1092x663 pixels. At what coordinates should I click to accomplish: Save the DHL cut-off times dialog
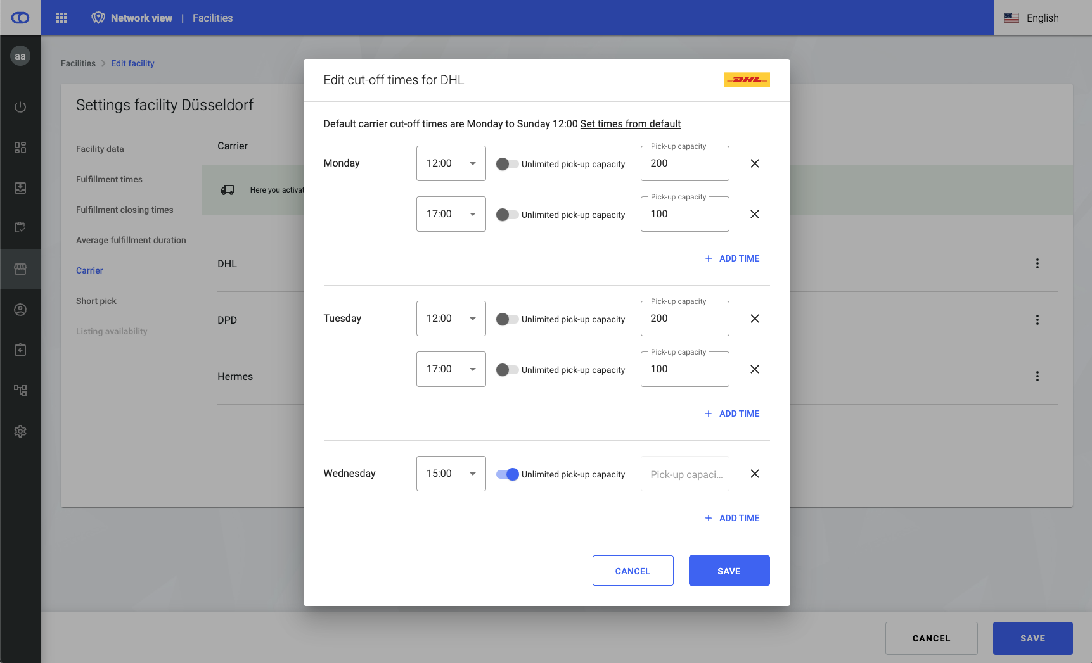(x=729, y=571)
